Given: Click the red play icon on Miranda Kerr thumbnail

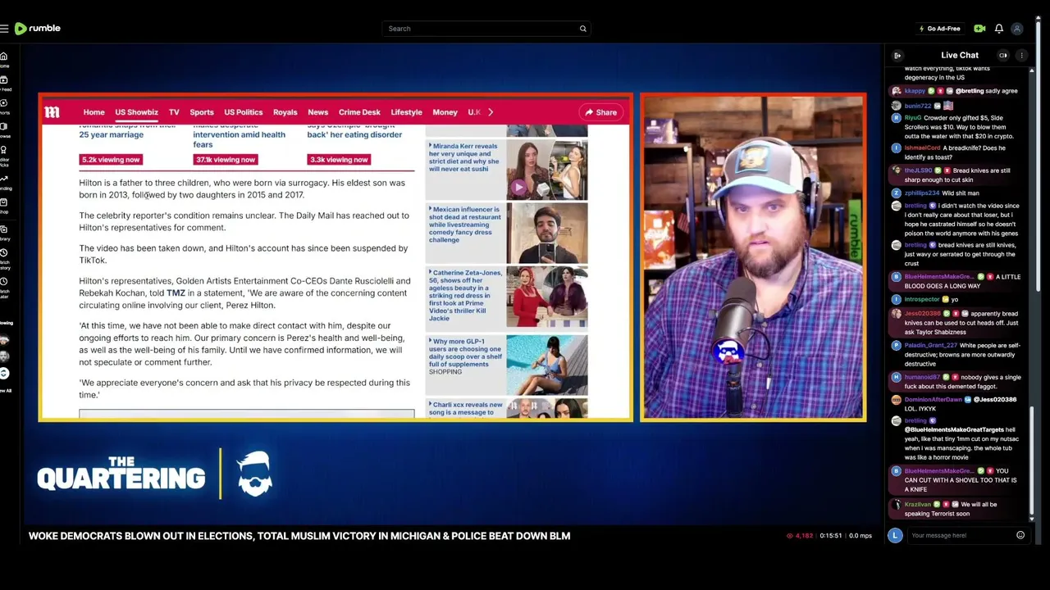Looking at the screenshot, I should pyautogui.click(x=518, y=188).
